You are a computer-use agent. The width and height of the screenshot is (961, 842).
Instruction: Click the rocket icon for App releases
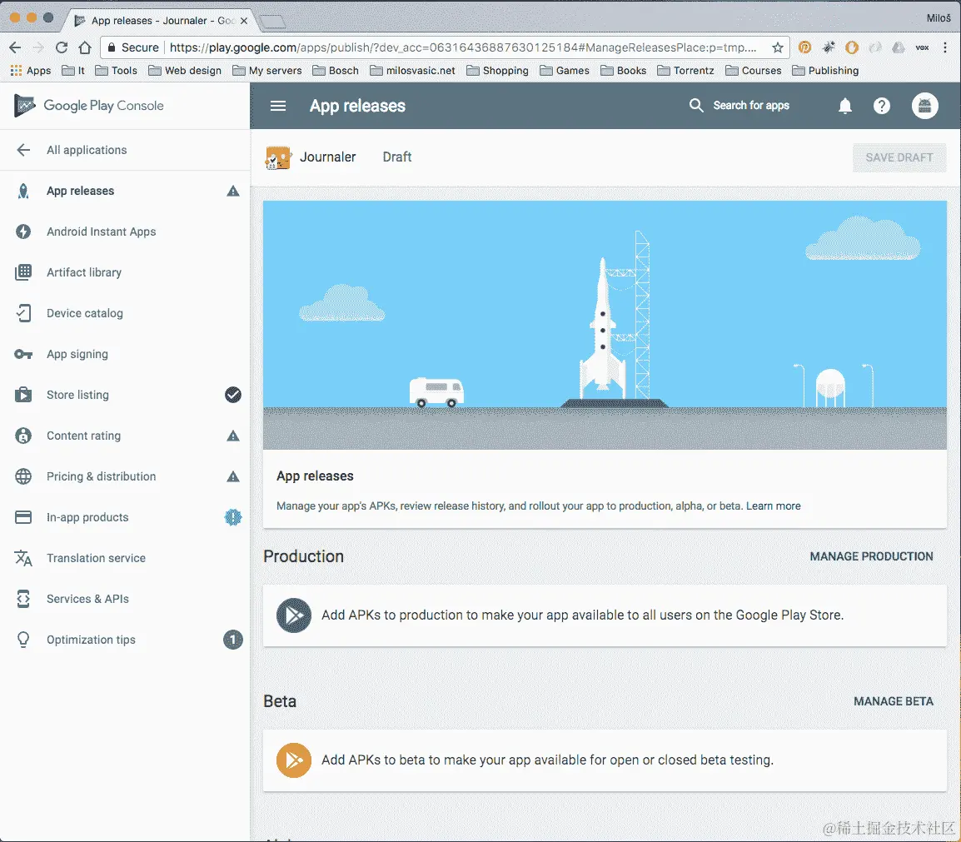point(23,192)
